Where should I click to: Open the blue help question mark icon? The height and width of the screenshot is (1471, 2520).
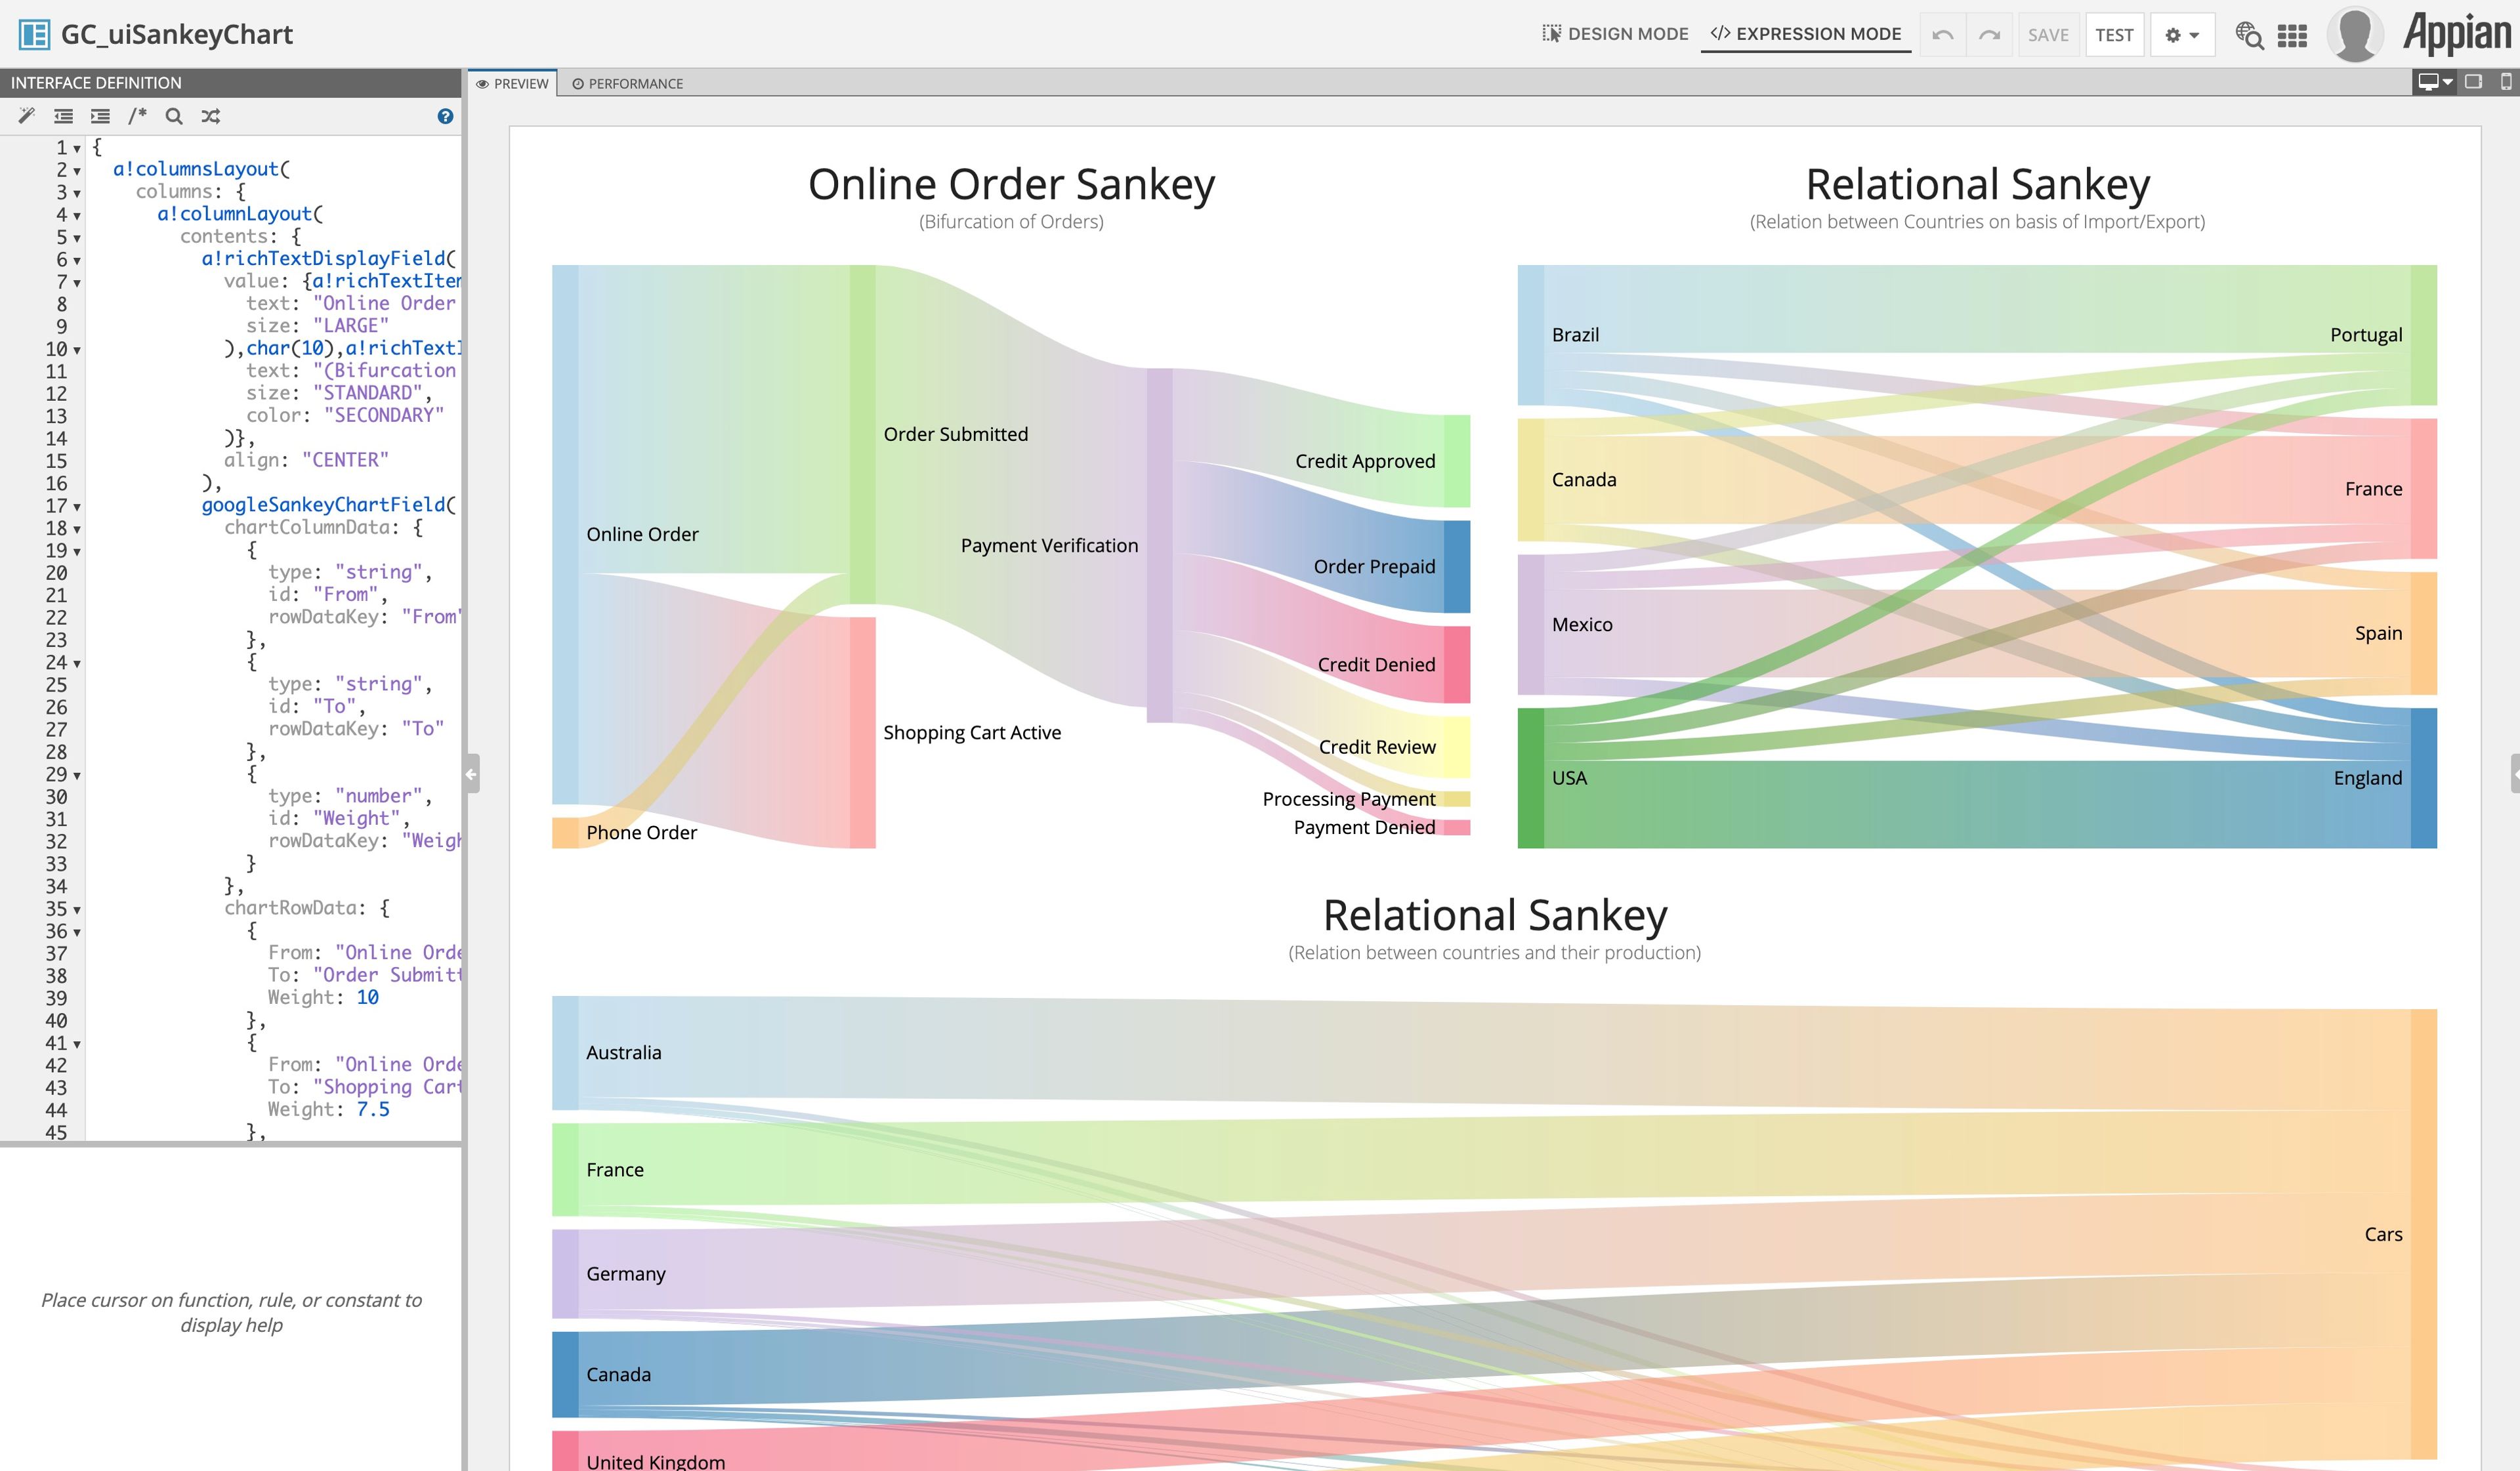(x=445, y=116)
